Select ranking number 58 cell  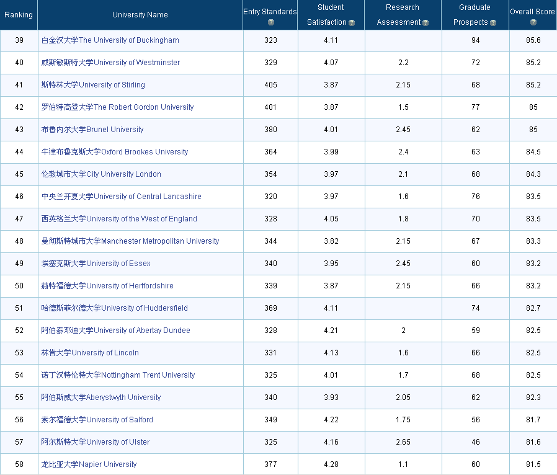coord(19,464)
